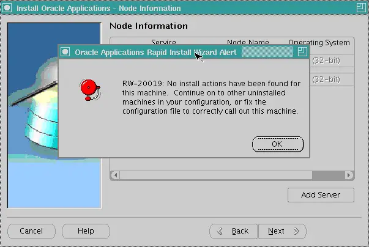Select the Node Name column header

248,42
